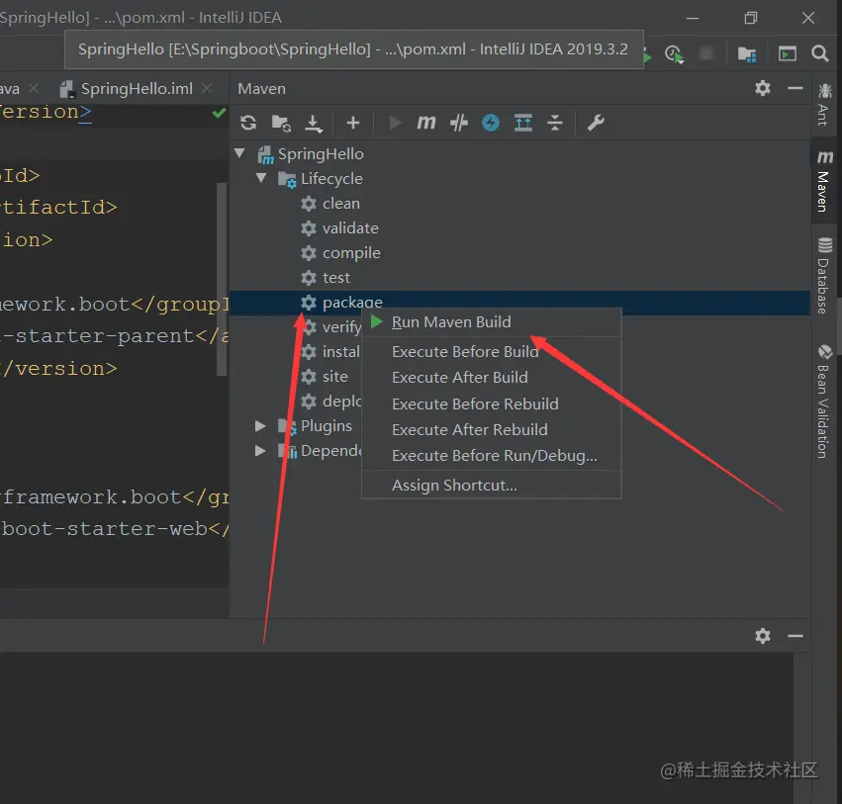Screen dimensions: 842x804
Task: Restore the IntelliJ window size
Action: click(751, 18)
